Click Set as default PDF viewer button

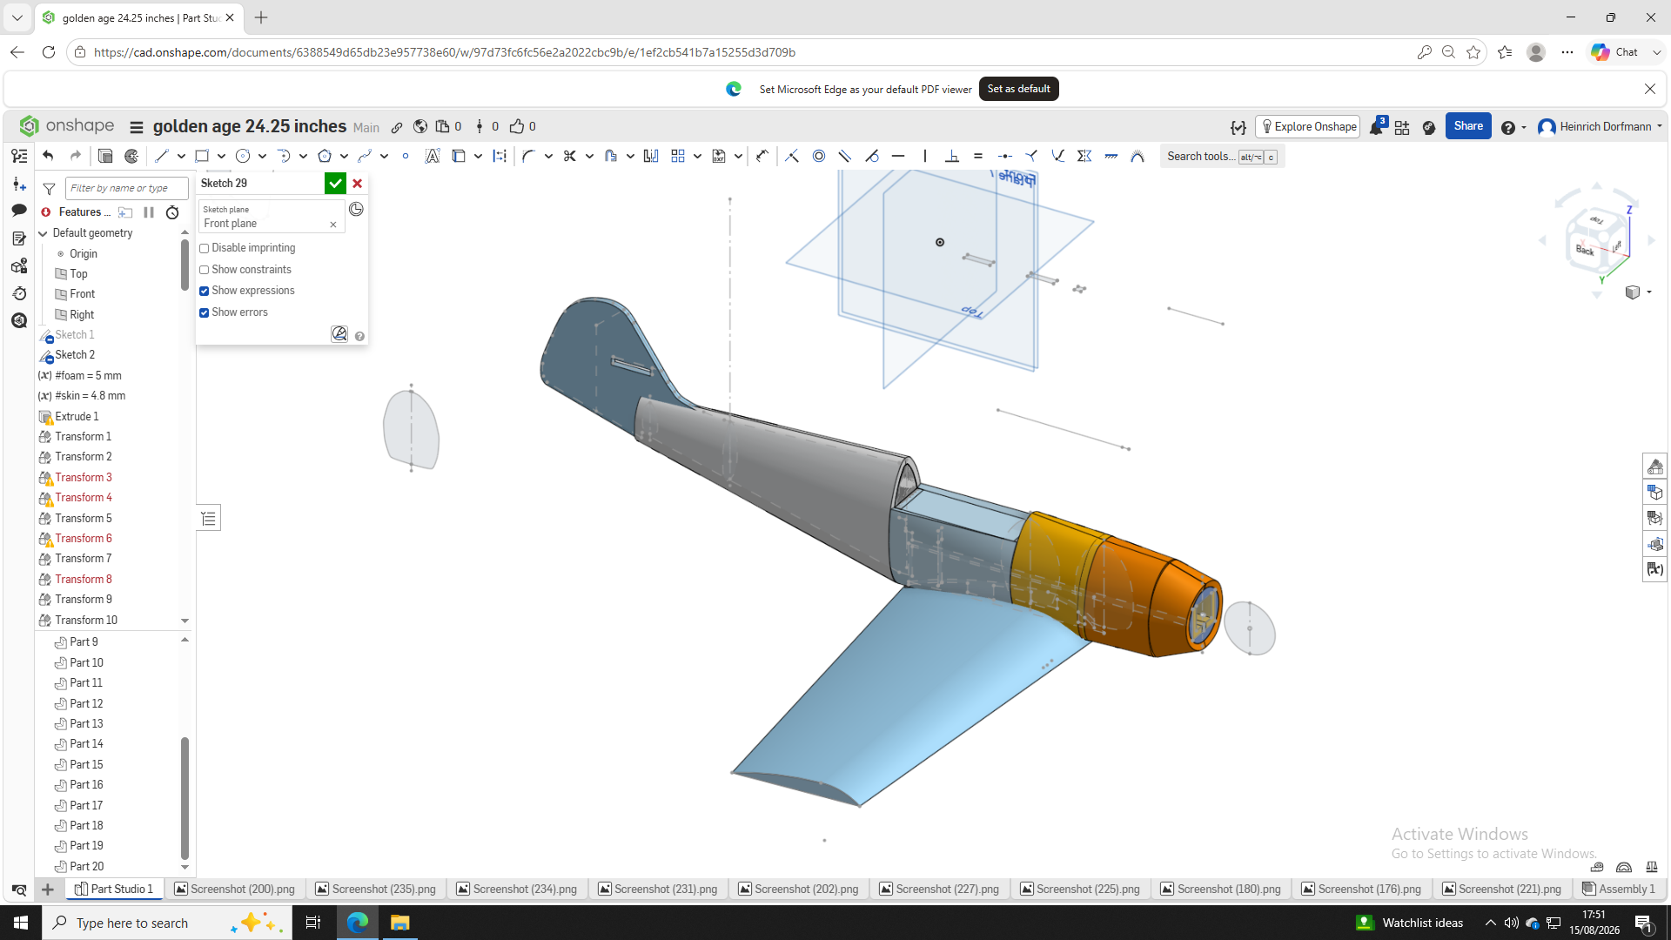(1018, 89)
